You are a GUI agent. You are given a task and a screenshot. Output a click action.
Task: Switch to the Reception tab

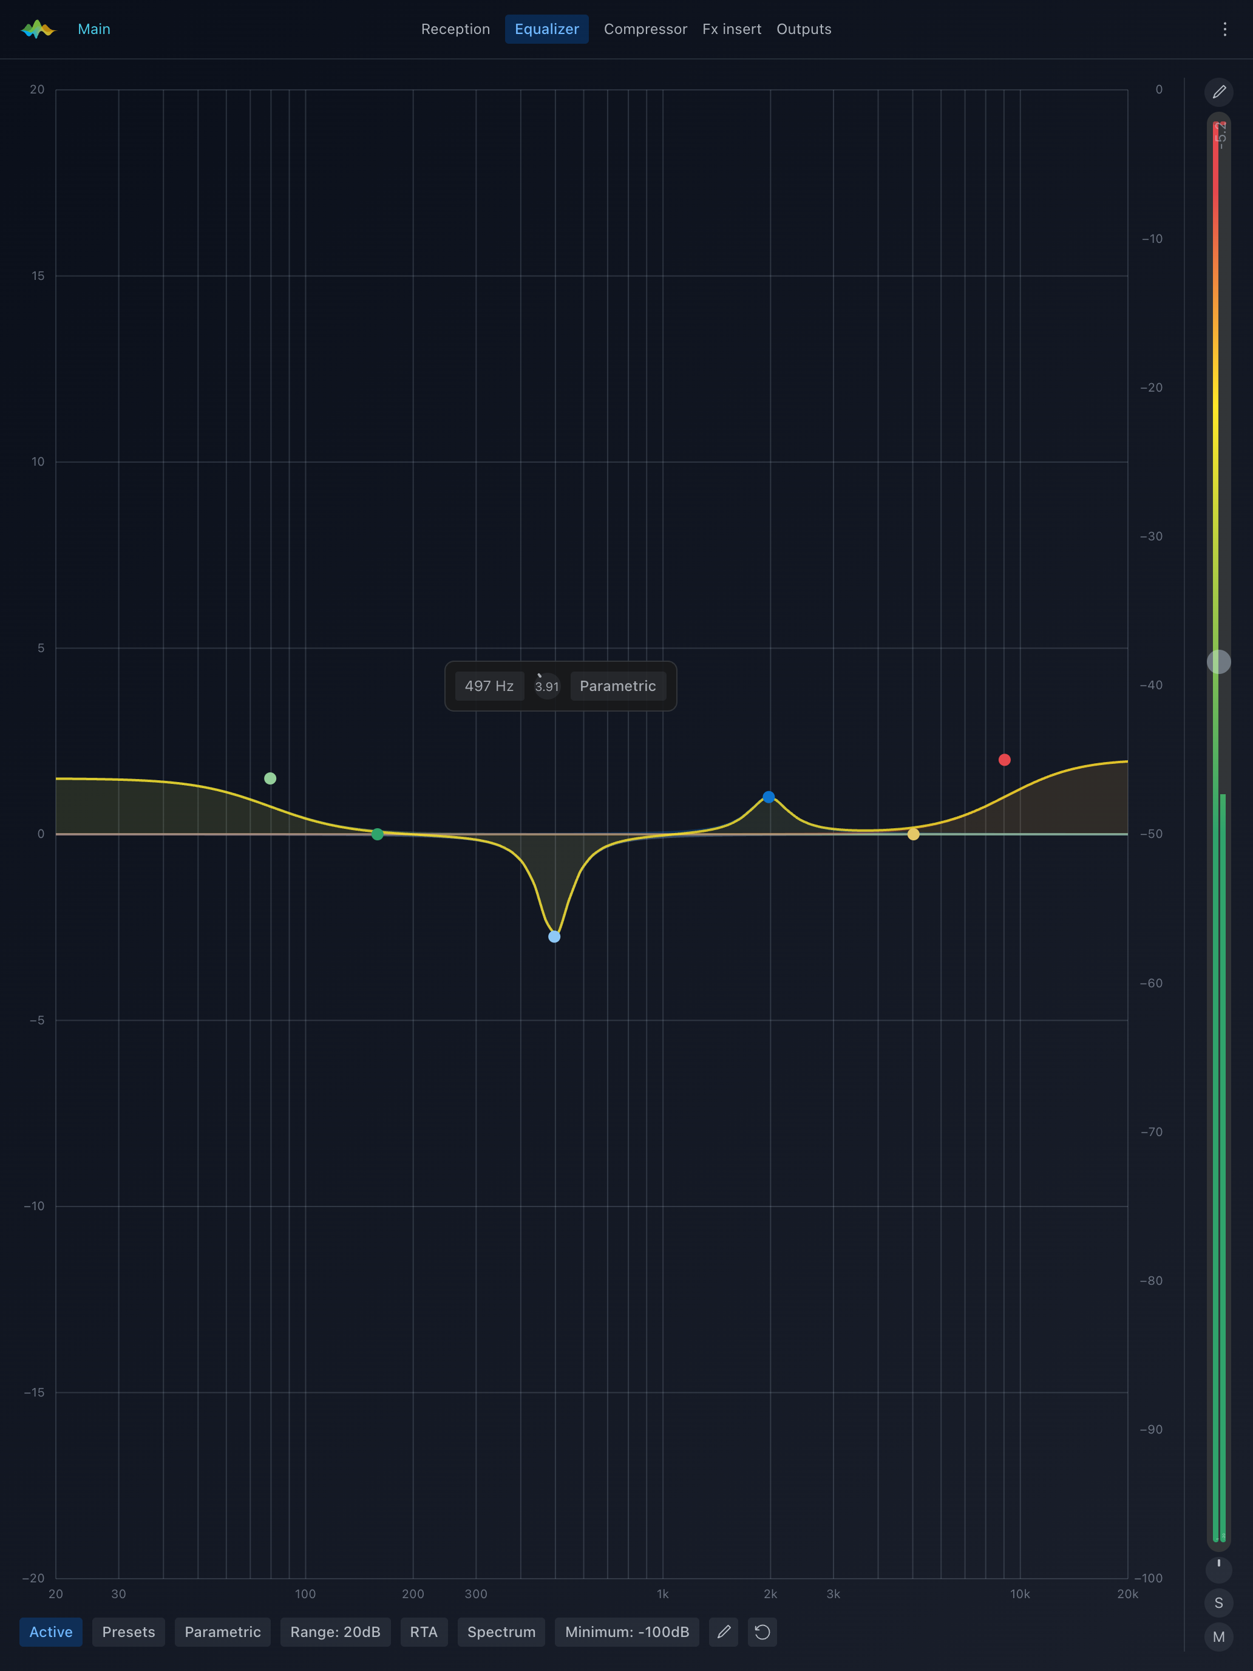pyautogui.click(x=455, y=30)
